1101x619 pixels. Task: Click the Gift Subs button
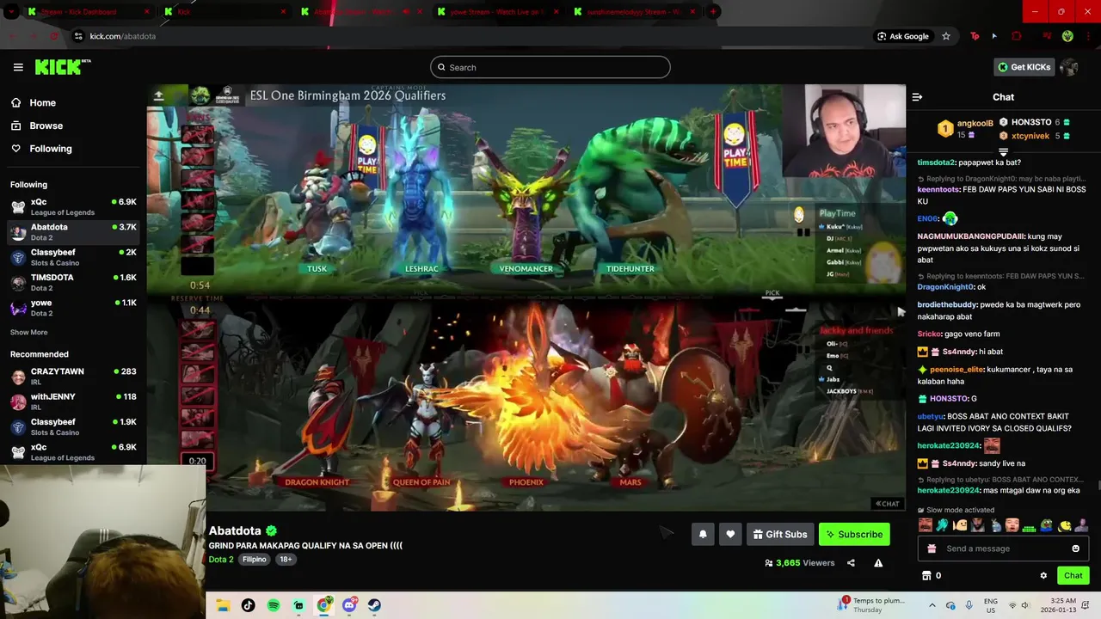point(780,534)
